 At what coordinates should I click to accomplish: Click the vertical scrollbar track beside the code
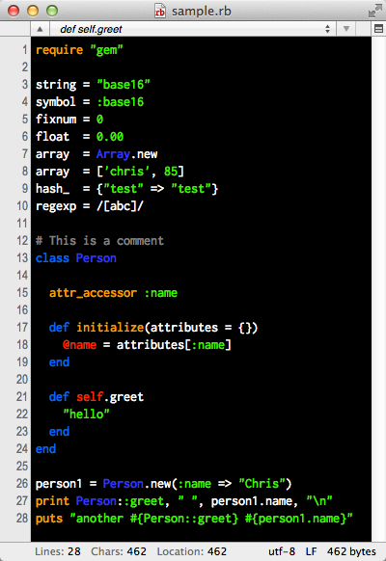[378, 289]
